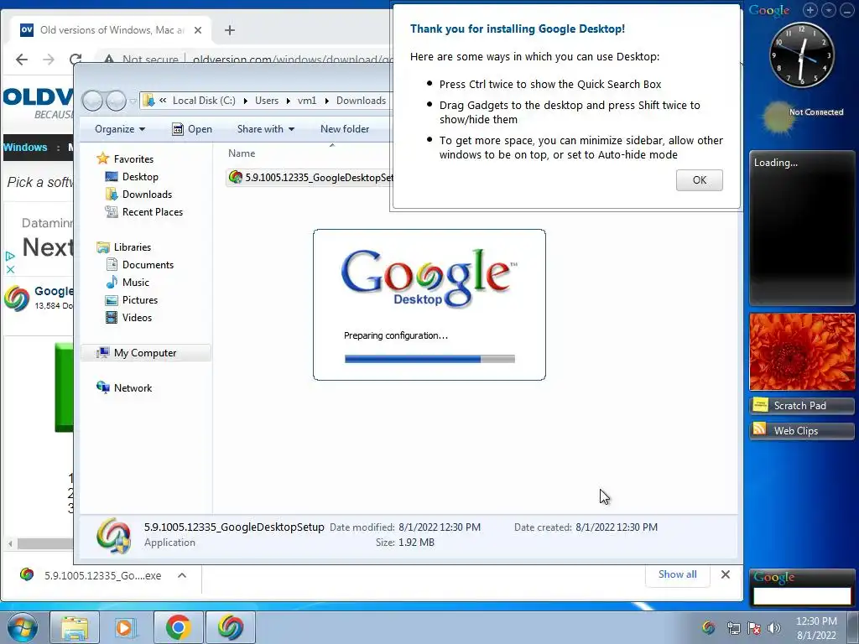Select Users in the address breadcrumb
The width and height of the screenshot is (859, 644).
[266, 101]
